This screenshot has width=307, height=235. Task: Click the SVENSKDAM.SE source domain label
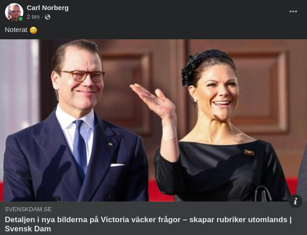point(28,209)
